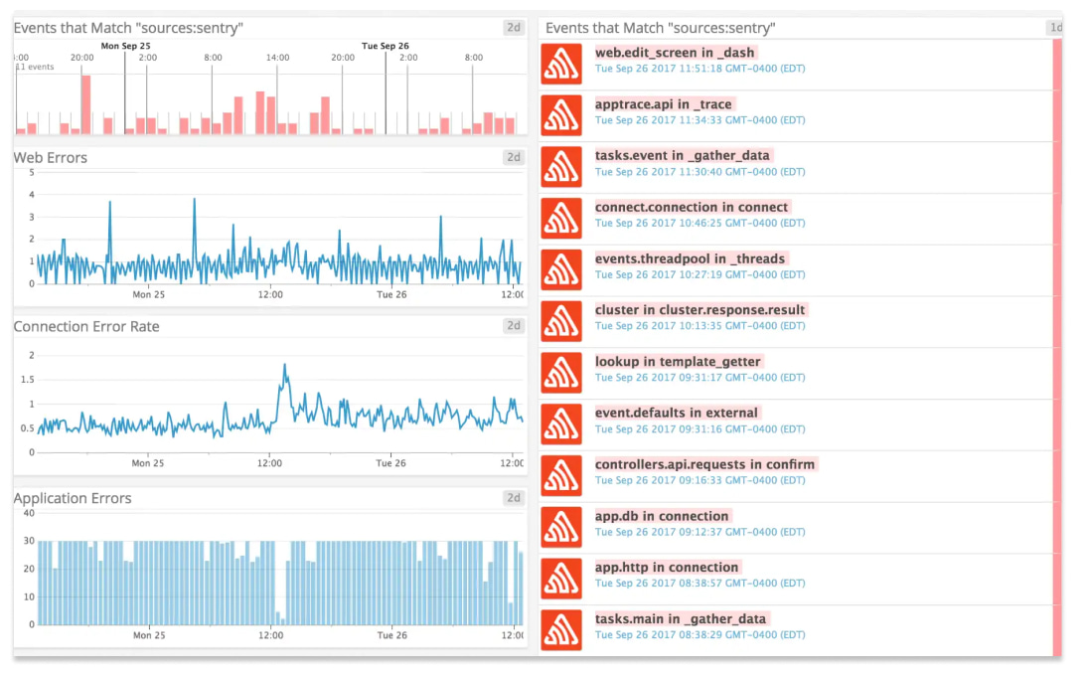Click the Sentry icon beside connect.connection event
The image size is (1087, 676).
[x=561, y=219]
